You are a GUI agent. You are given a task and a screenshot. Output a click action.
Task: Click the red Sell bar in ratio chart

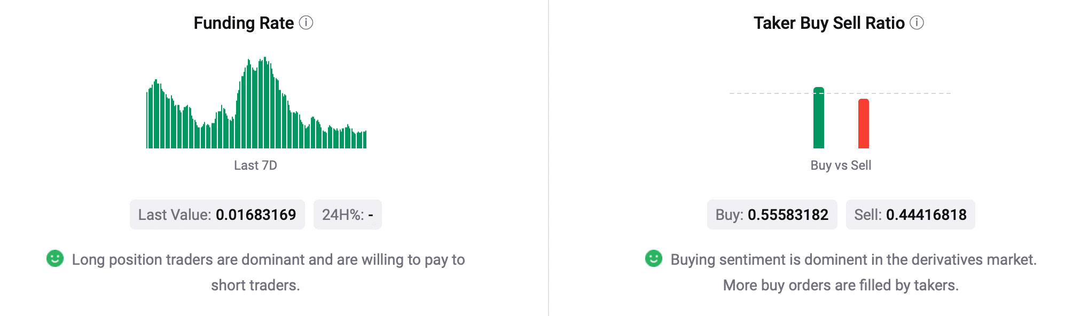[864, 124]
